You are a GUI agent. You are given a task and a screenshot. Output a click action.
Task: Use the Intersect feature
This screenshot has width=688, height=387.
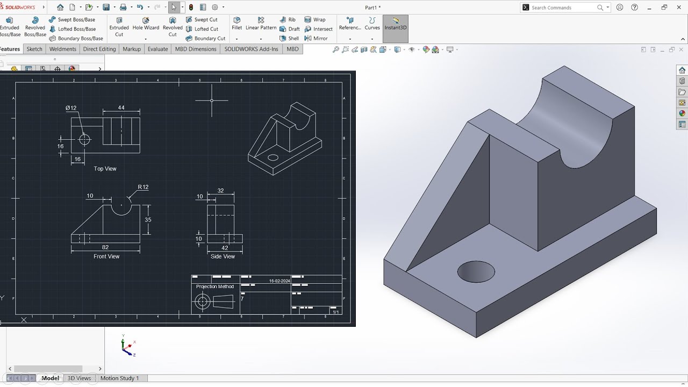point(318,29)
